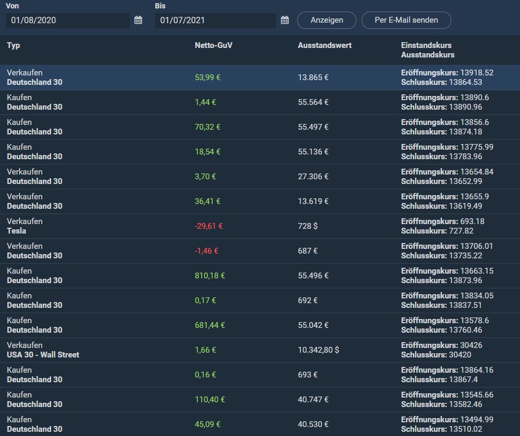Screen dimensions: 520x436
Task: Select the loss value -1,46 €
Action: 206,251
